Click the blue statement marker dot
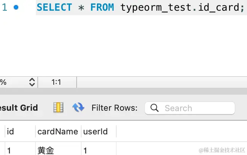Viewport: 247px width, 155px height. pyautogui.click(x=16, y=7)
